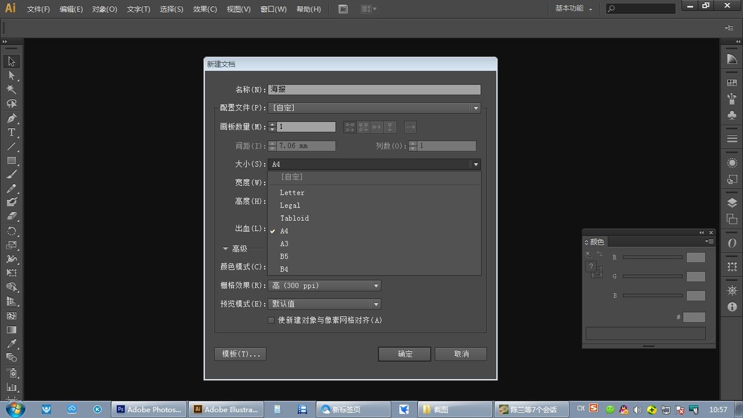
Task: Open the Color panel options menu
Action: [x=709, y=242]
